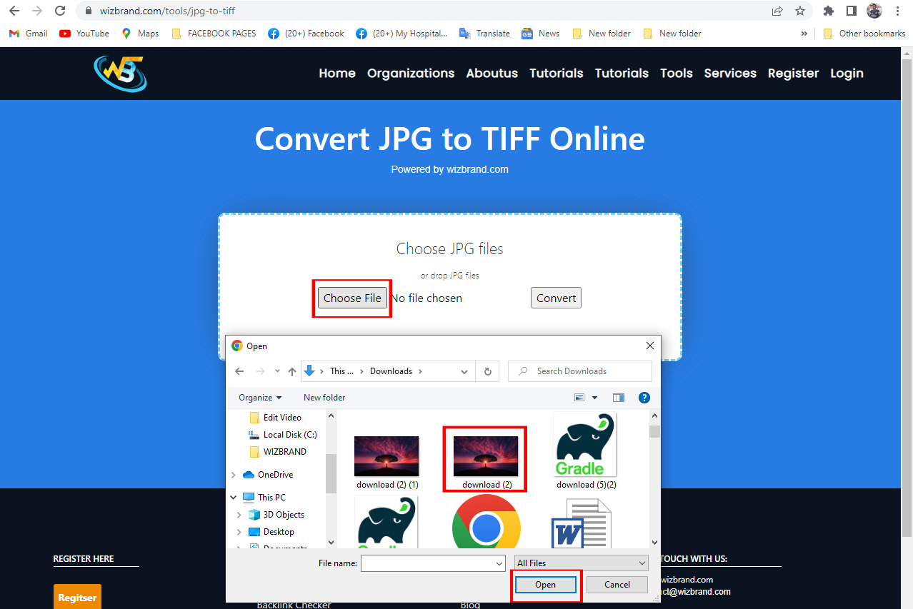Expand the This PC tree item

click(x=233, y=497)
